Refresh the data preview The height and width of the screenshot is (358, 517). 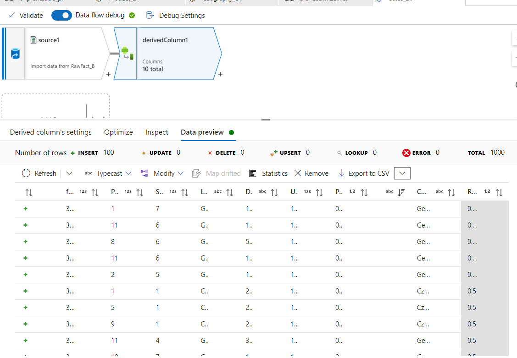click(x=39, y=174)
